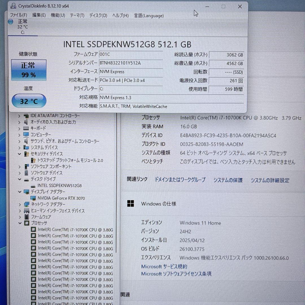Click the interface field showing NVM Express
Viewport: 305px width, 305px height.
[x=131, y=71]
